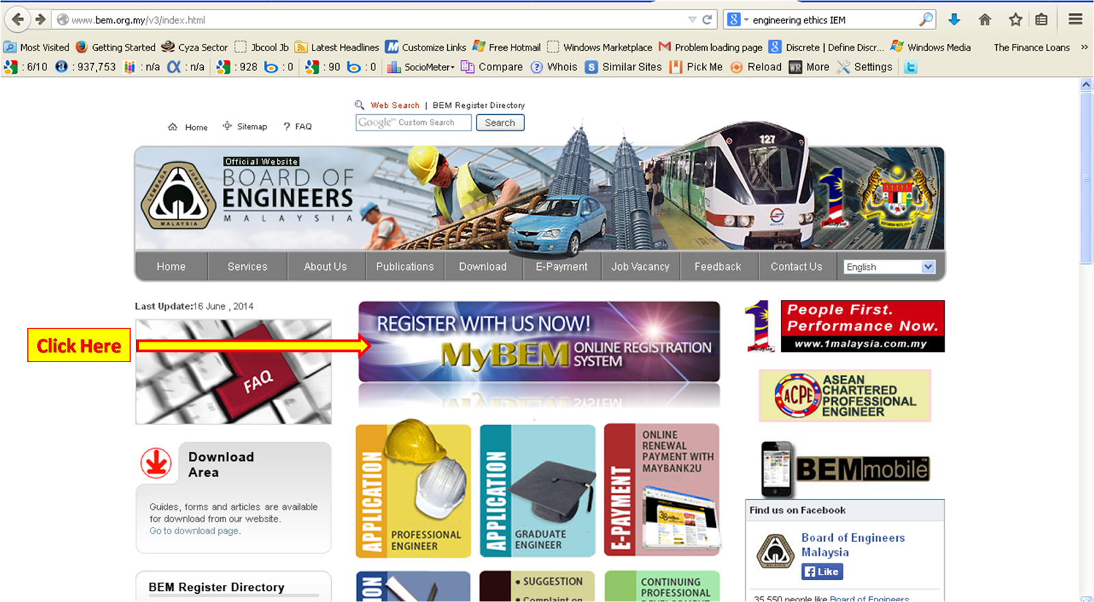Go to the browser home page icon
The width and height of the screenshot is (1094, 602).
(985, 19)
